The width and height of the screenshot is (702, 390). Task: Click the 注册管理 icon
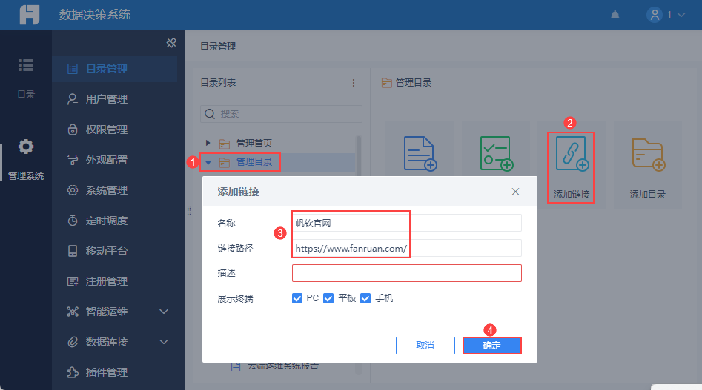(x=73, y=281)
